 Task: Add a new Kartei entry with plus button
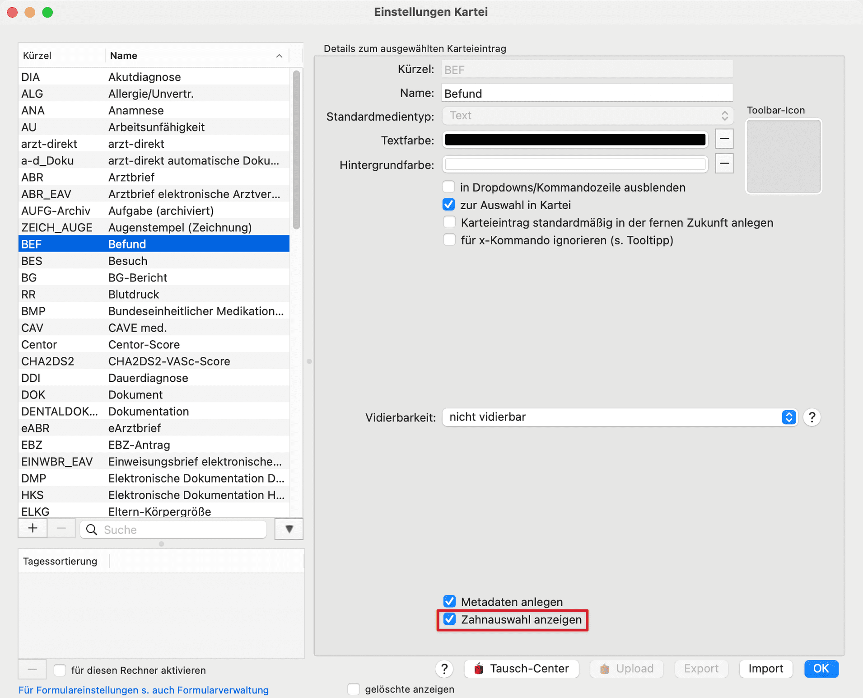(x=33, y=529)
